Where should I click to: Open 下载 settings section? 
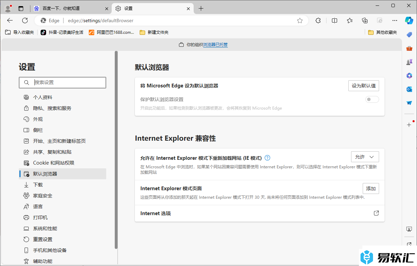point(62,185)
